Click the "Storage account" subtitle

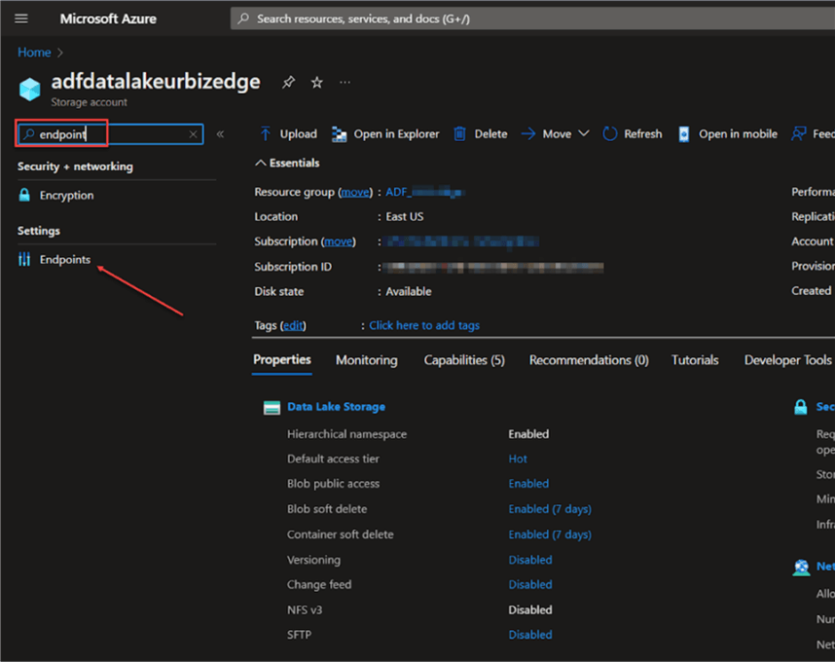coord(89,102)
